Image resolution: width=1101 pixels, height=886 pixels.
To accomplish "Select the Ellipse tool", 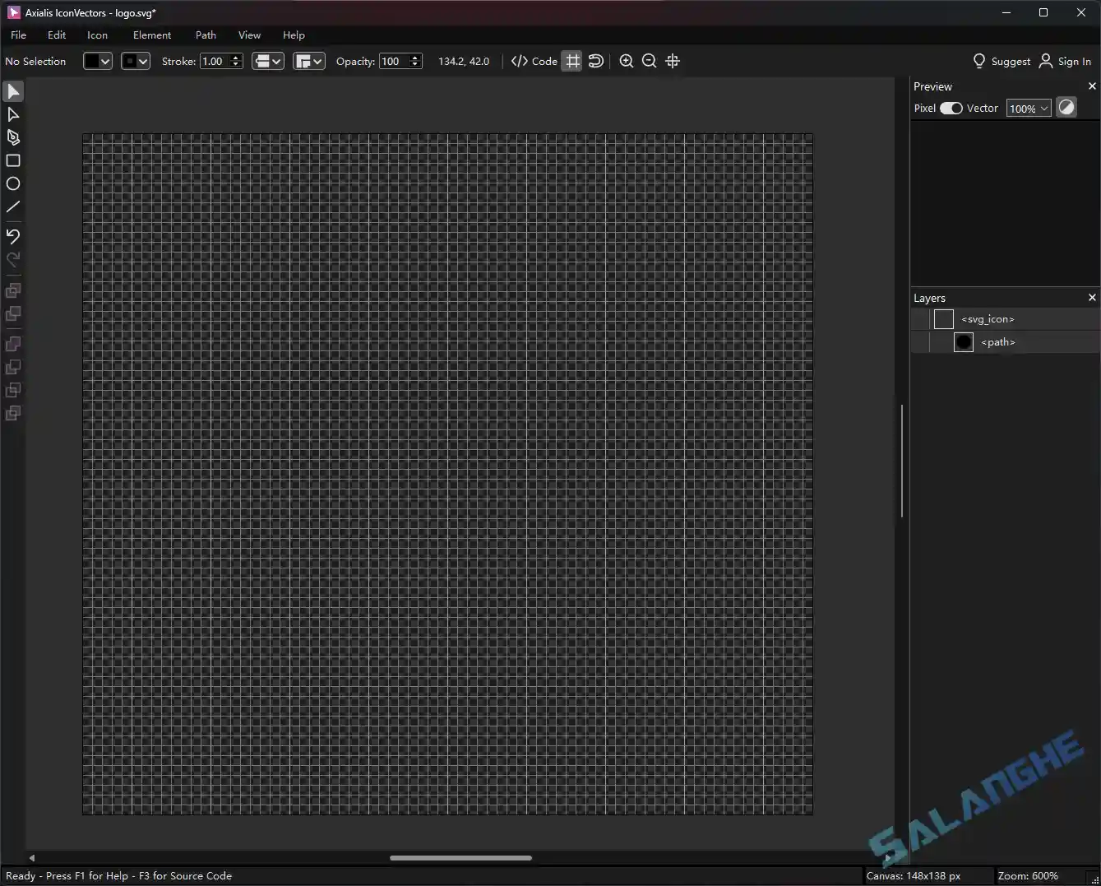I will pos(13,183).
